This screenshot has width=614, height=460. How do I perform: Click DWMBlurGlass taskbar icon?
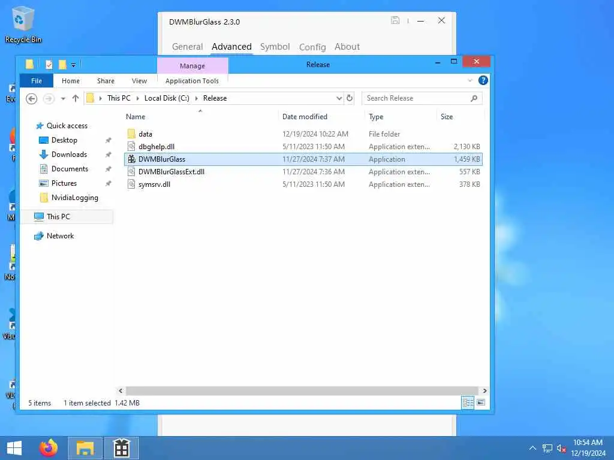point(121,448)
